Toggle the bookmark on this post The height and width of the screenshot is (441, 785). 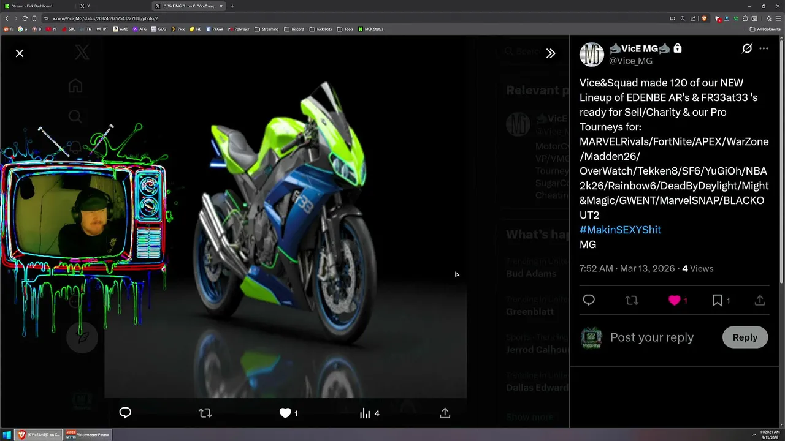(x=717, y=300)
